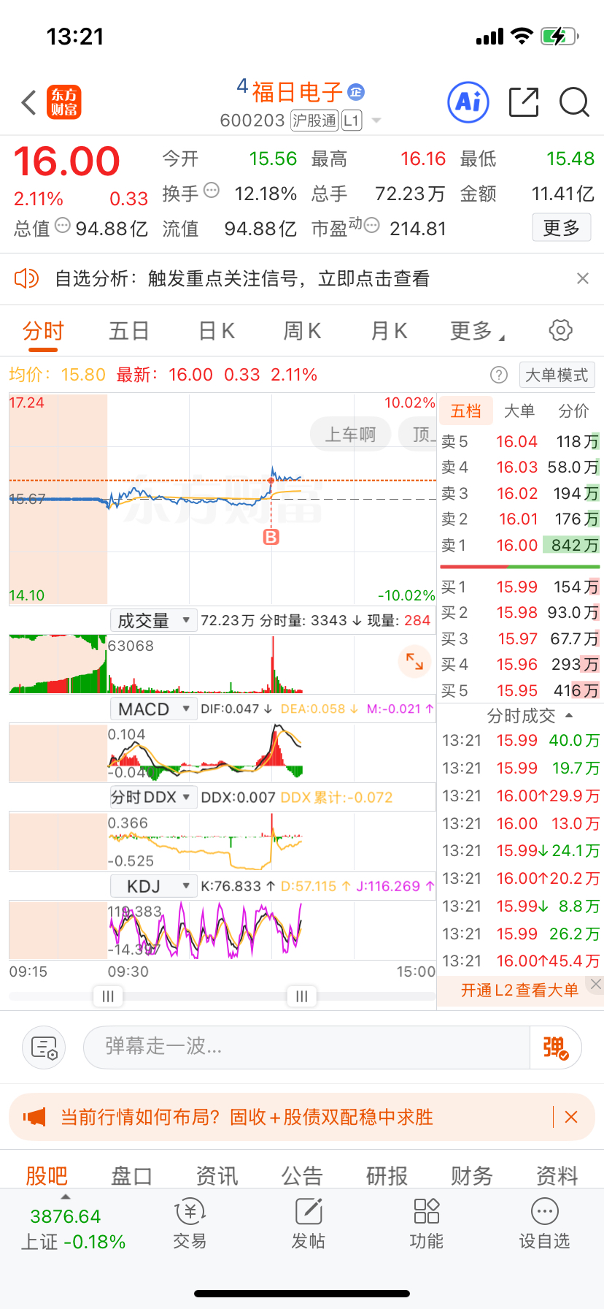The image size is (604, 1309).
Task: Tap the B buy marker on chart
Action: point(271,537)
